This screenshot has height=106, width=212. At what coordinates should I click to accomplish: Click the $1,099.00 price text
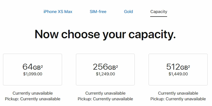33,74
